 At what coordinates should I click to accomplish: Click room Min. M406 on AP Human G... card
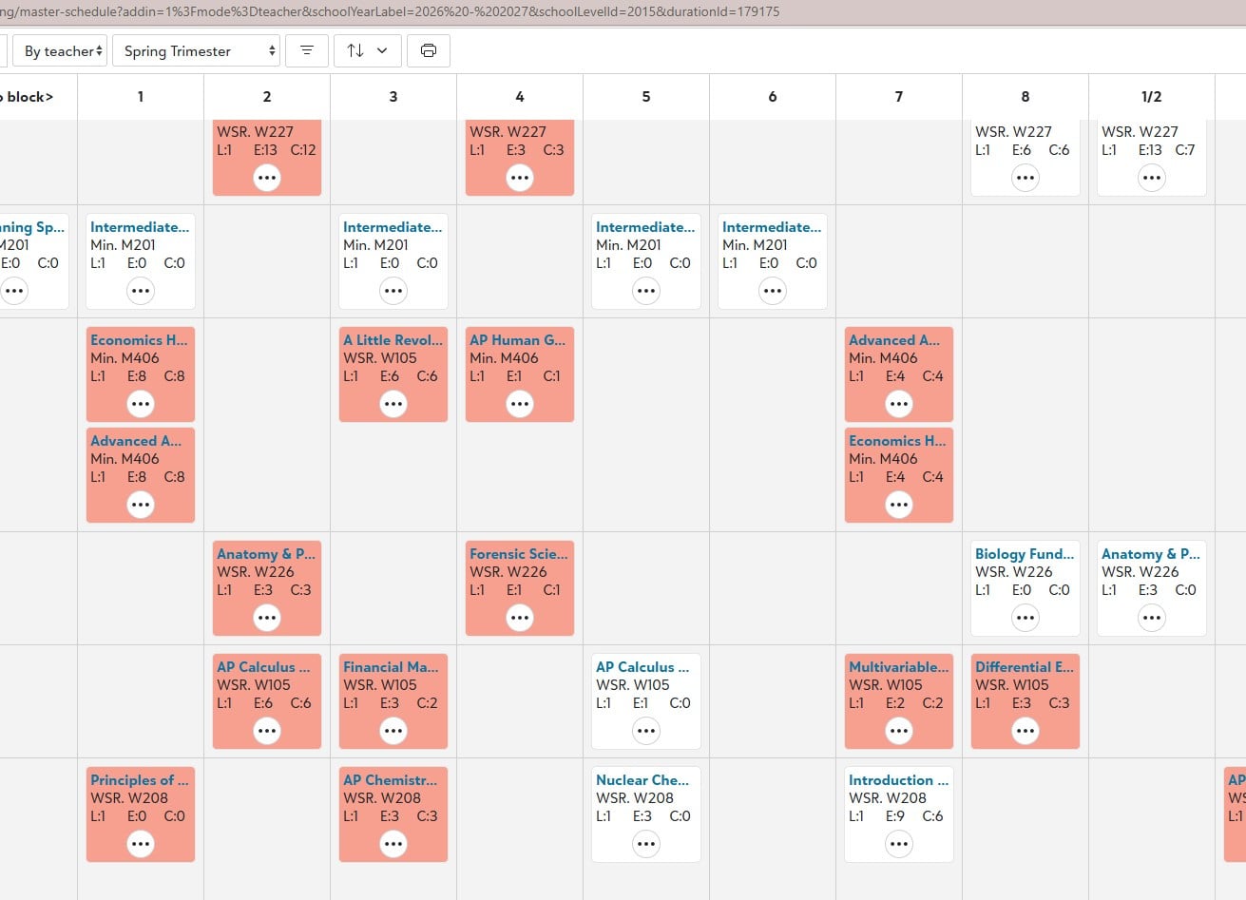tap(504, 358)
